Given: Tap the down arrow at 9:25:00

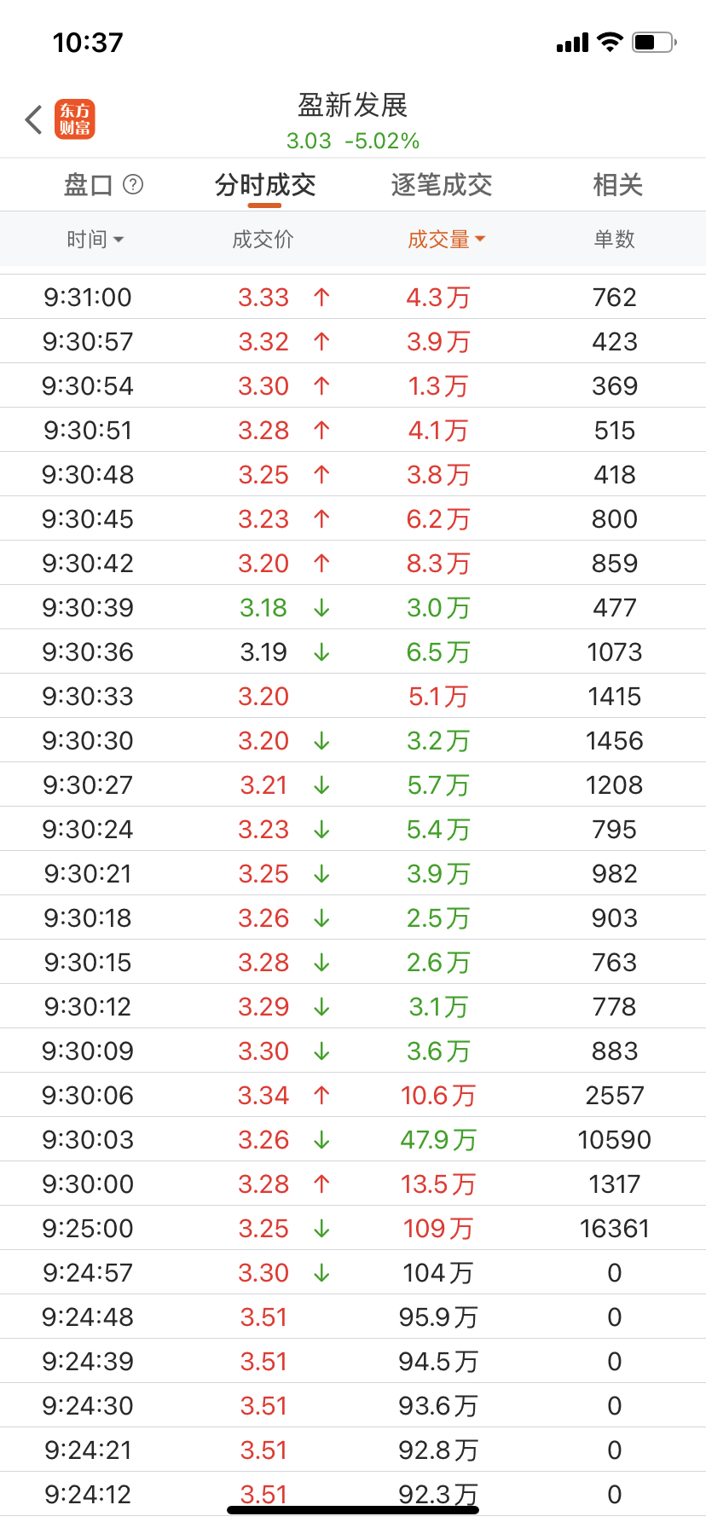Looking at the screenshot, I should tap(321, 1229).
